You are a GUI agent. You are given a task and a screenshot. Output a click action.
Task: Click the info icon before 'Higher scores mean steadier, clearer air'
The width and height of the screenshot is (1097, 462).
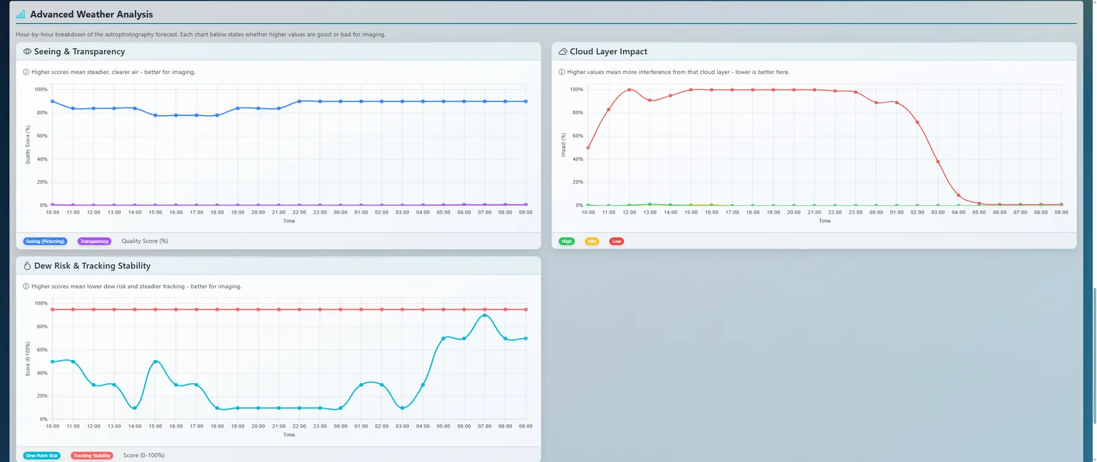[x=26, y=72]
